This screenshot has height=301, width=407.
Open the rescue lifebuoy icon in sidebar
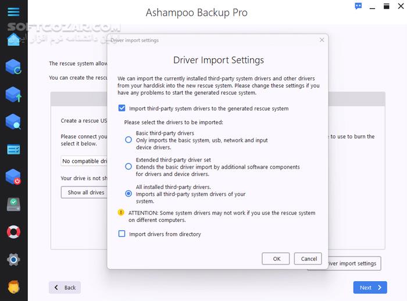(x=13, y=232)
